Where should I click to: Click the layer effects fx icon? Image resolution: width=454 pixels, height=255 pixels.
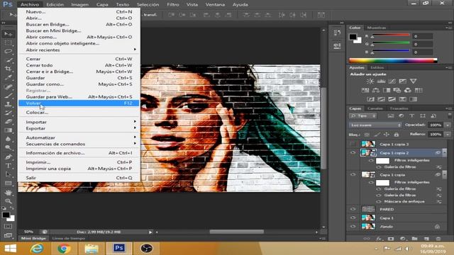(x=379, y=239)
